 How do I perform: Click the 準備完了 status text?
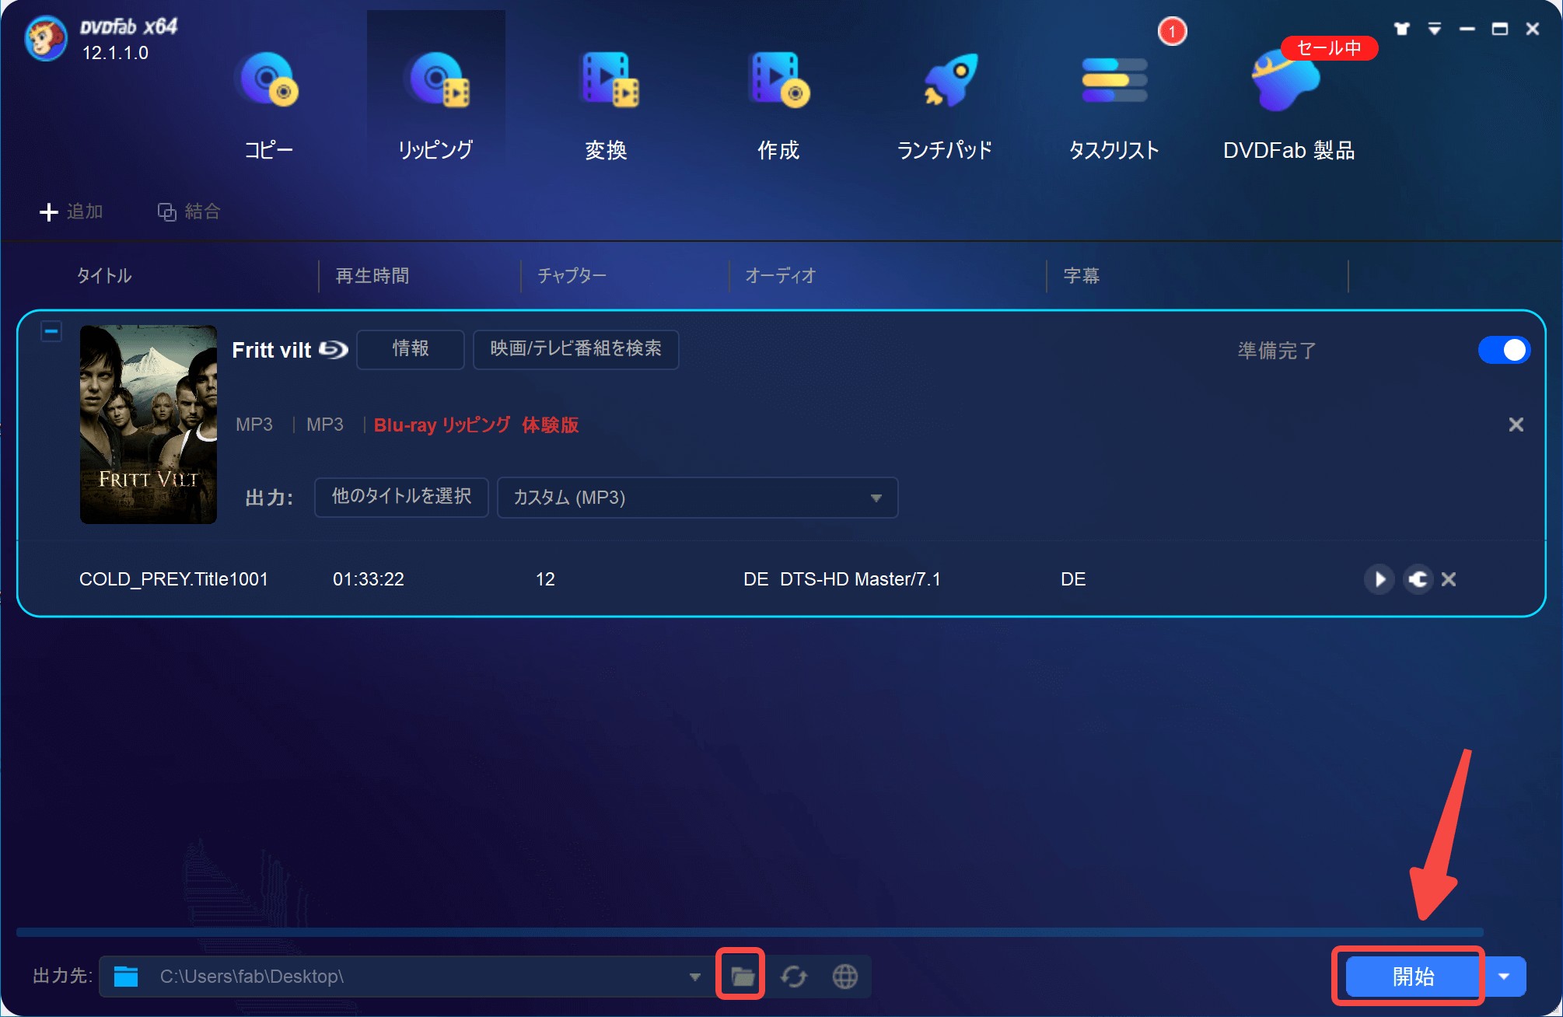pyautogui.click(x=1277, y=351)
